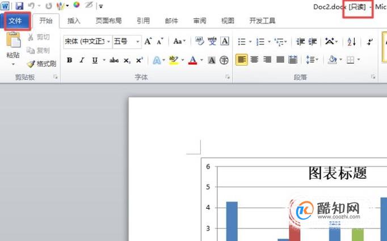The height and width of the screenshot is (241, 387).
Task: Apply yellow text highlight color
Action: point(174,60)
